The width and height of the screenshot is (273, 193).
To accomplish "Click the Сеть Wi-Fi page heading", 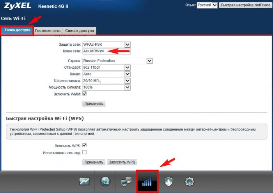I will [13, 18].
